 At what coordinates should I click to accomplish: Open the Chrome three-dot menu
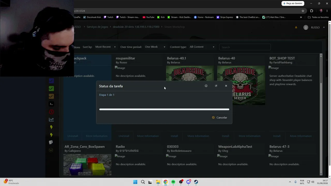click(x=327, y=11)
